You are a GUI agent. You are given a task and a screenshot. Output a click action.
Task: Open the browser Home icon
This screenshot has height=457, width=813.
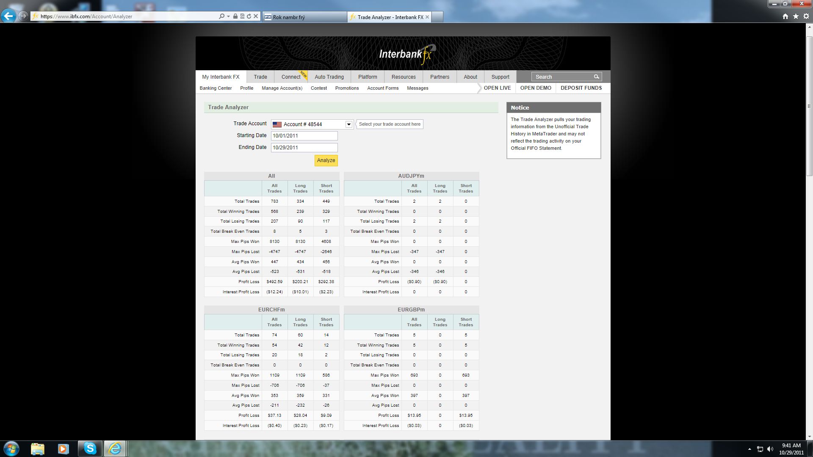(x=785, y=16)
